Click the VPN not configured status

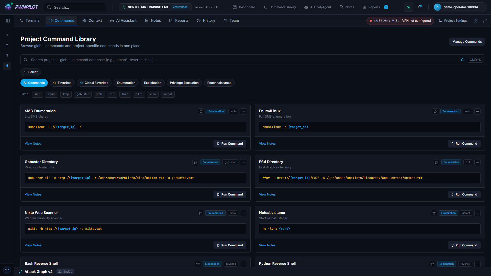[400, 21]
